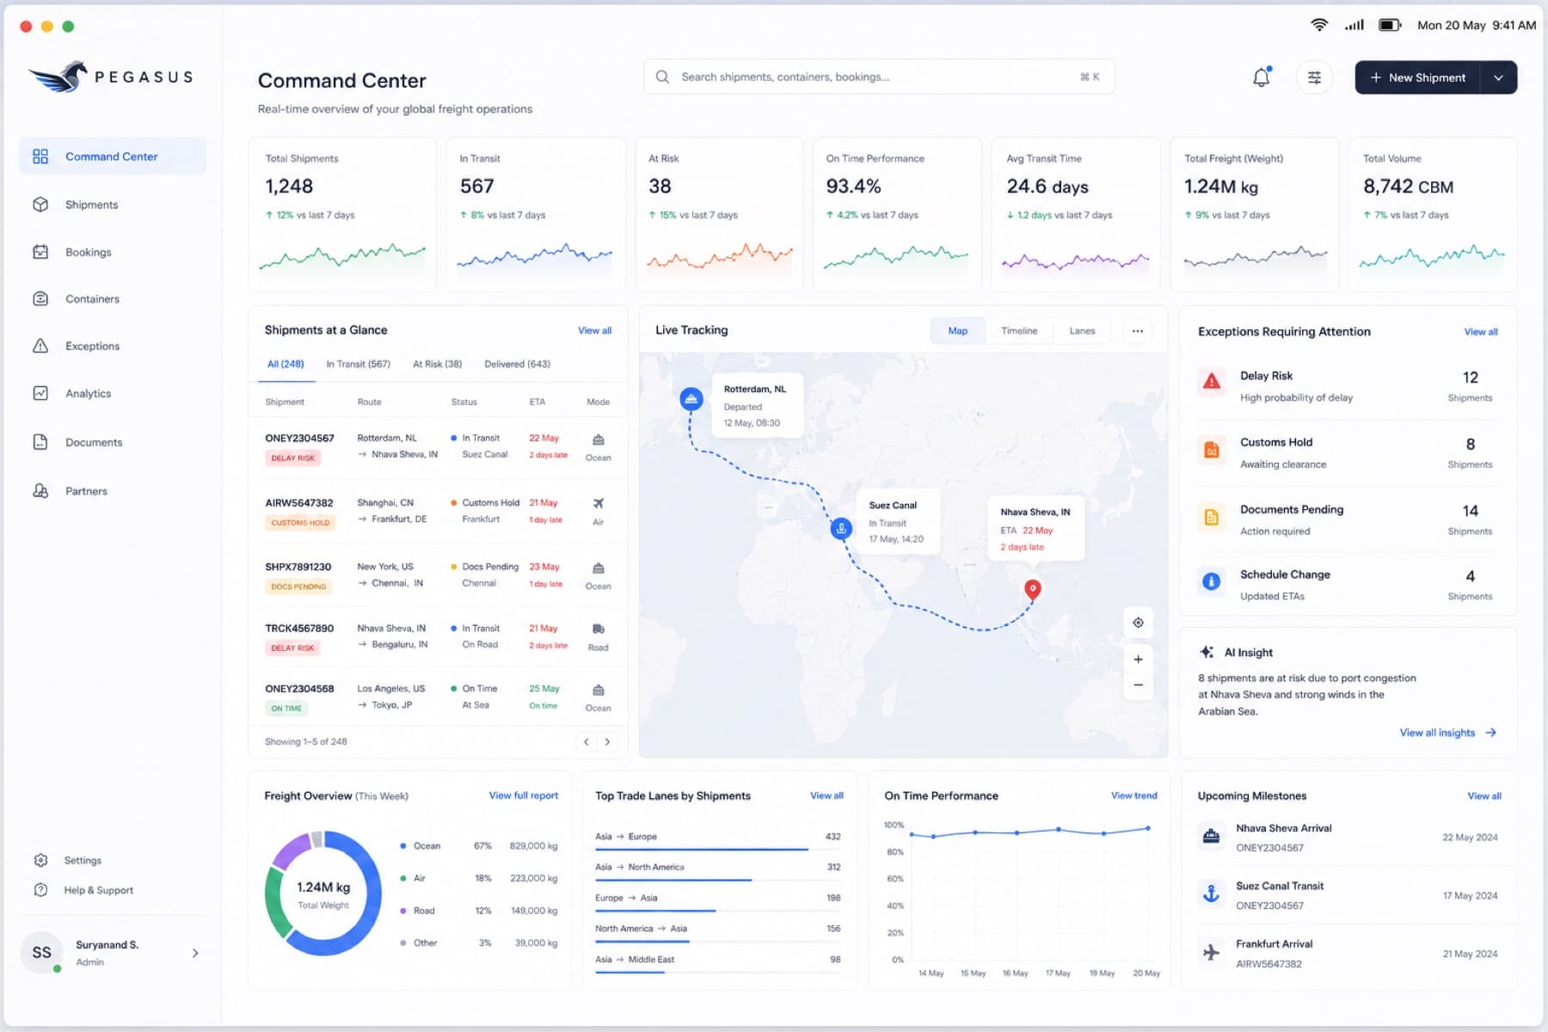Open Live Tracking more options menu

pos(1137,331)
